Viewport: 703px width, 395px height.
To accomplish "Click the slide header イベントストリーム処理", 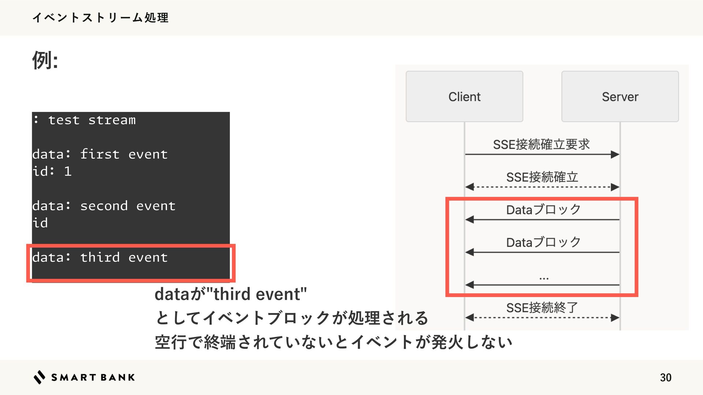I will pyautogui.click(x=100, y=18).
